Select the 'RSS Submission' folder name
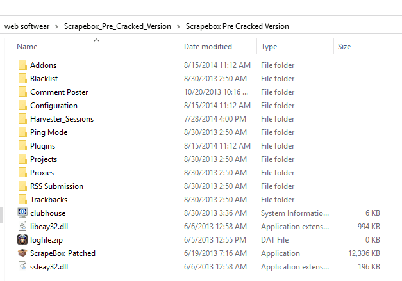 click(56, 186)
